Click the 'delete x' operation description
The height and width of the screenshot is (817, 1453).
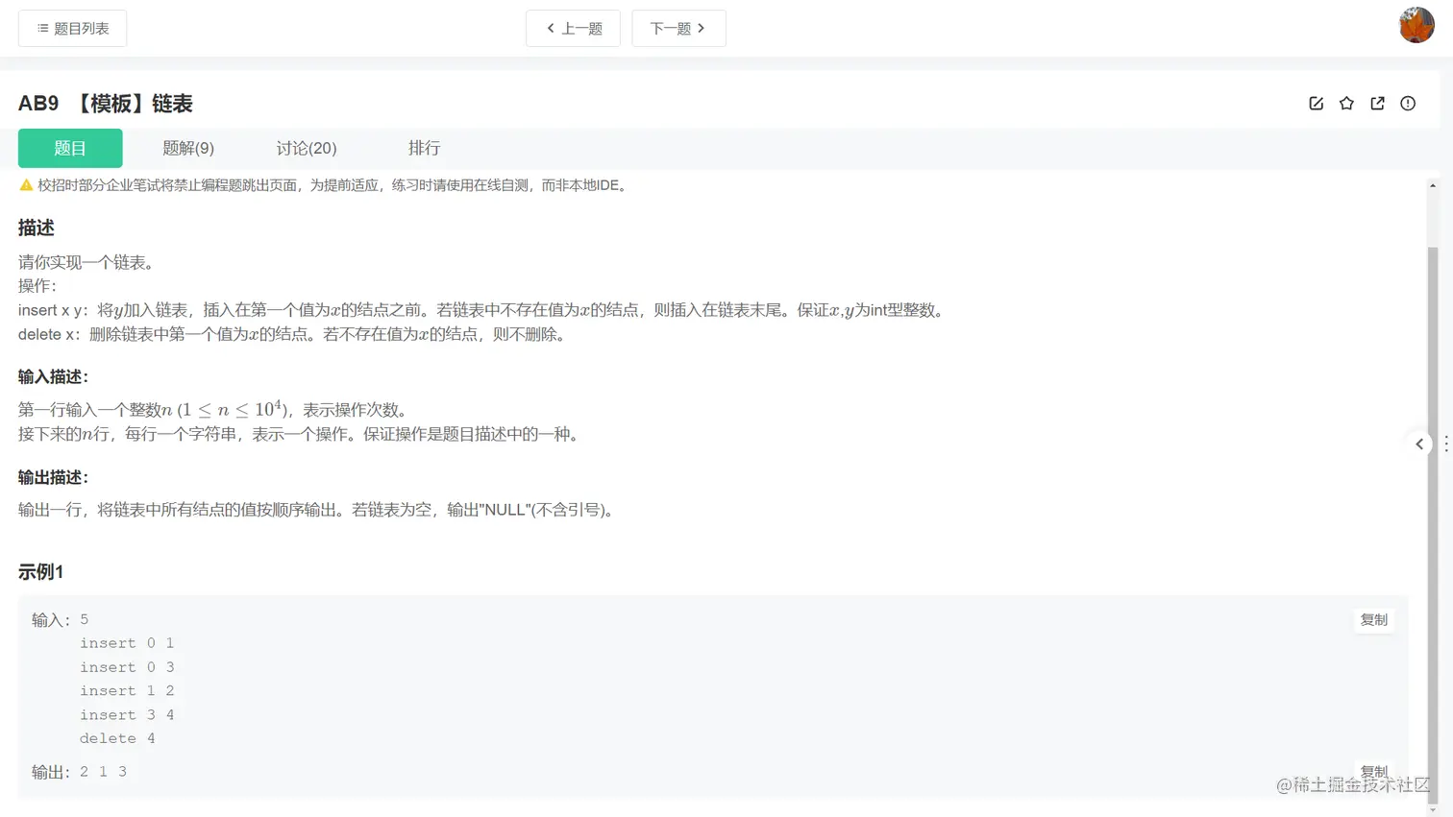point(294,335)
